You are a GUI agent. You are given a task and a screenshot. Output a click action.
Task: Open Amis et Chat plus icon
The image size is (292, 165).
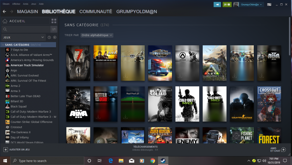click(x=284, y=150)
